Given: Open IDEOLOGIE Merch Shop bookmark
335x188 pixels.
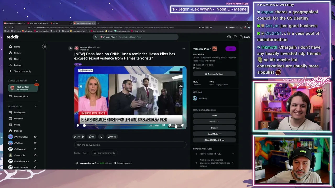Looking at the screenshot, I should (x=214, y=140).
